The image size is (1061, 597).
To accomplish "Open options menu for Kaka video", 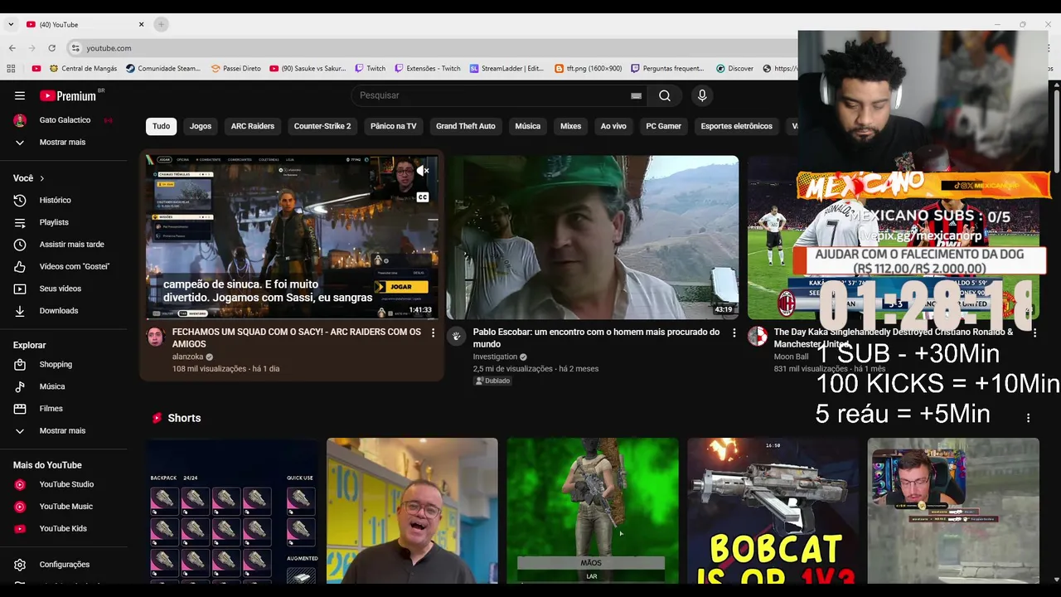I will point(1034,332).
